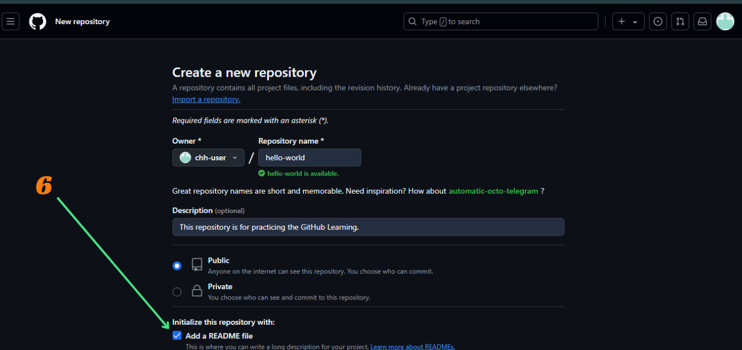742x350 pixels.
Task: Open the hamburger navigation menu
Action: pos(10,21)
